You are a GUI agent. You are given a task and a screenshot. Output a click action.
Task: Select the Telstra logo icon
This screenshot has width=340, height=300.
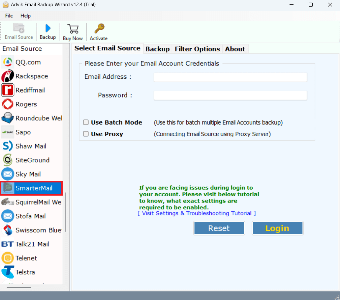8,272
